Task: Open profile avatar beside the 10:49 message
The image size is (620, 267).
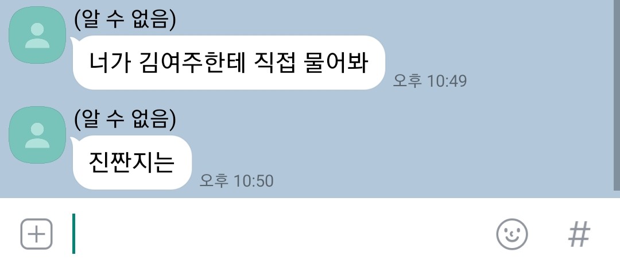Action: click(x=37, y=35)
